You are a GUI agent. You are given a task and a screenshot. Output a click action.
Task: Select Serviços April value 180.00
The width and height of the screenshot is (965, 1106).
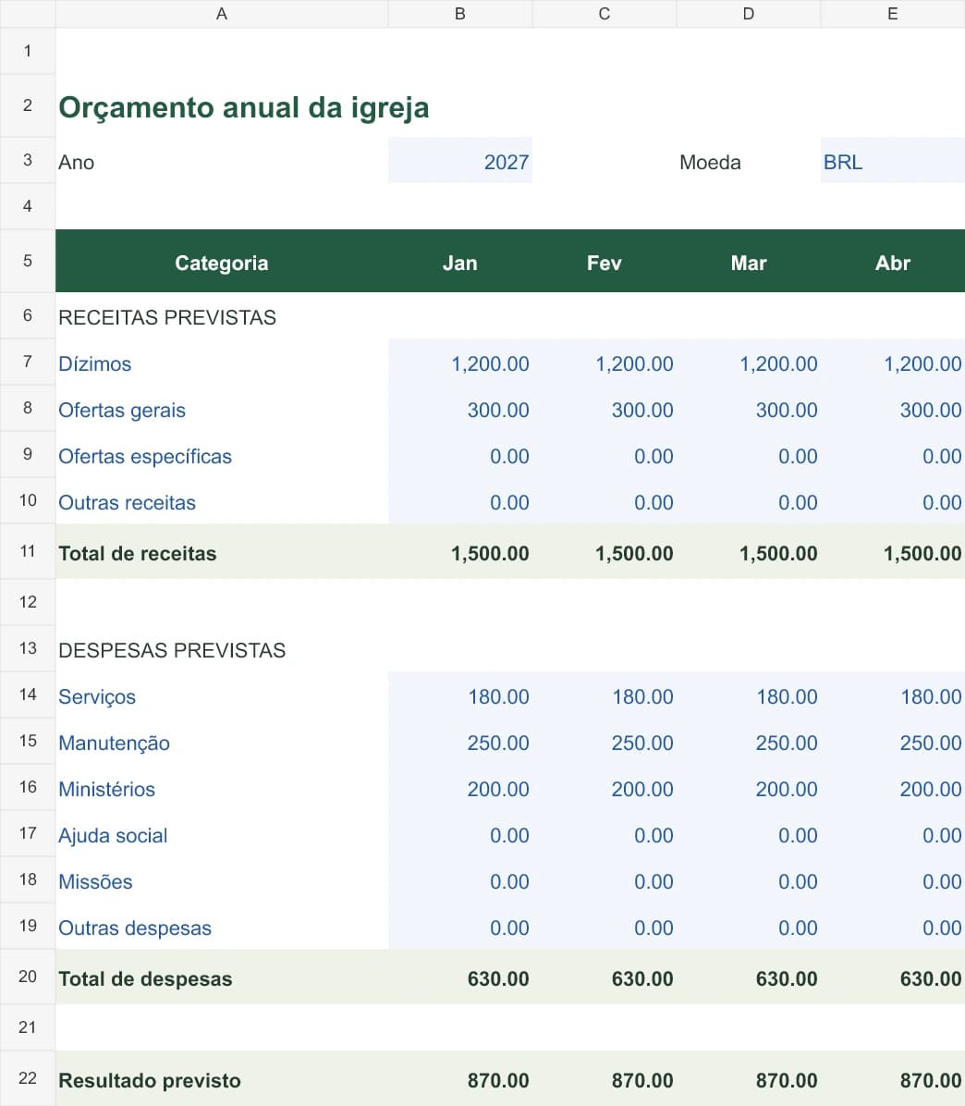click(x=892, y=695)
